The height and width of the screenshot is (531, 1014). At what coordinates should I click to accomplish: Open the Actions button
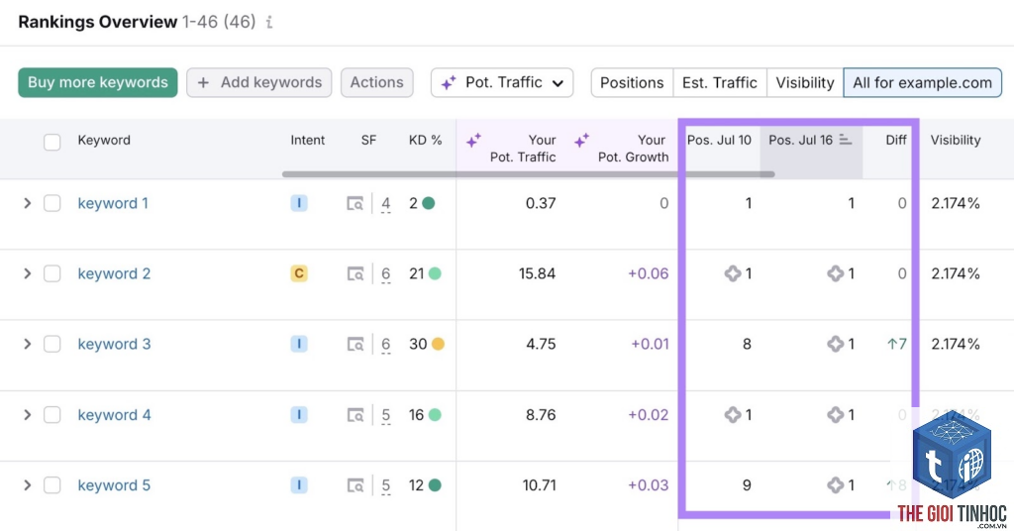[377, 83]
